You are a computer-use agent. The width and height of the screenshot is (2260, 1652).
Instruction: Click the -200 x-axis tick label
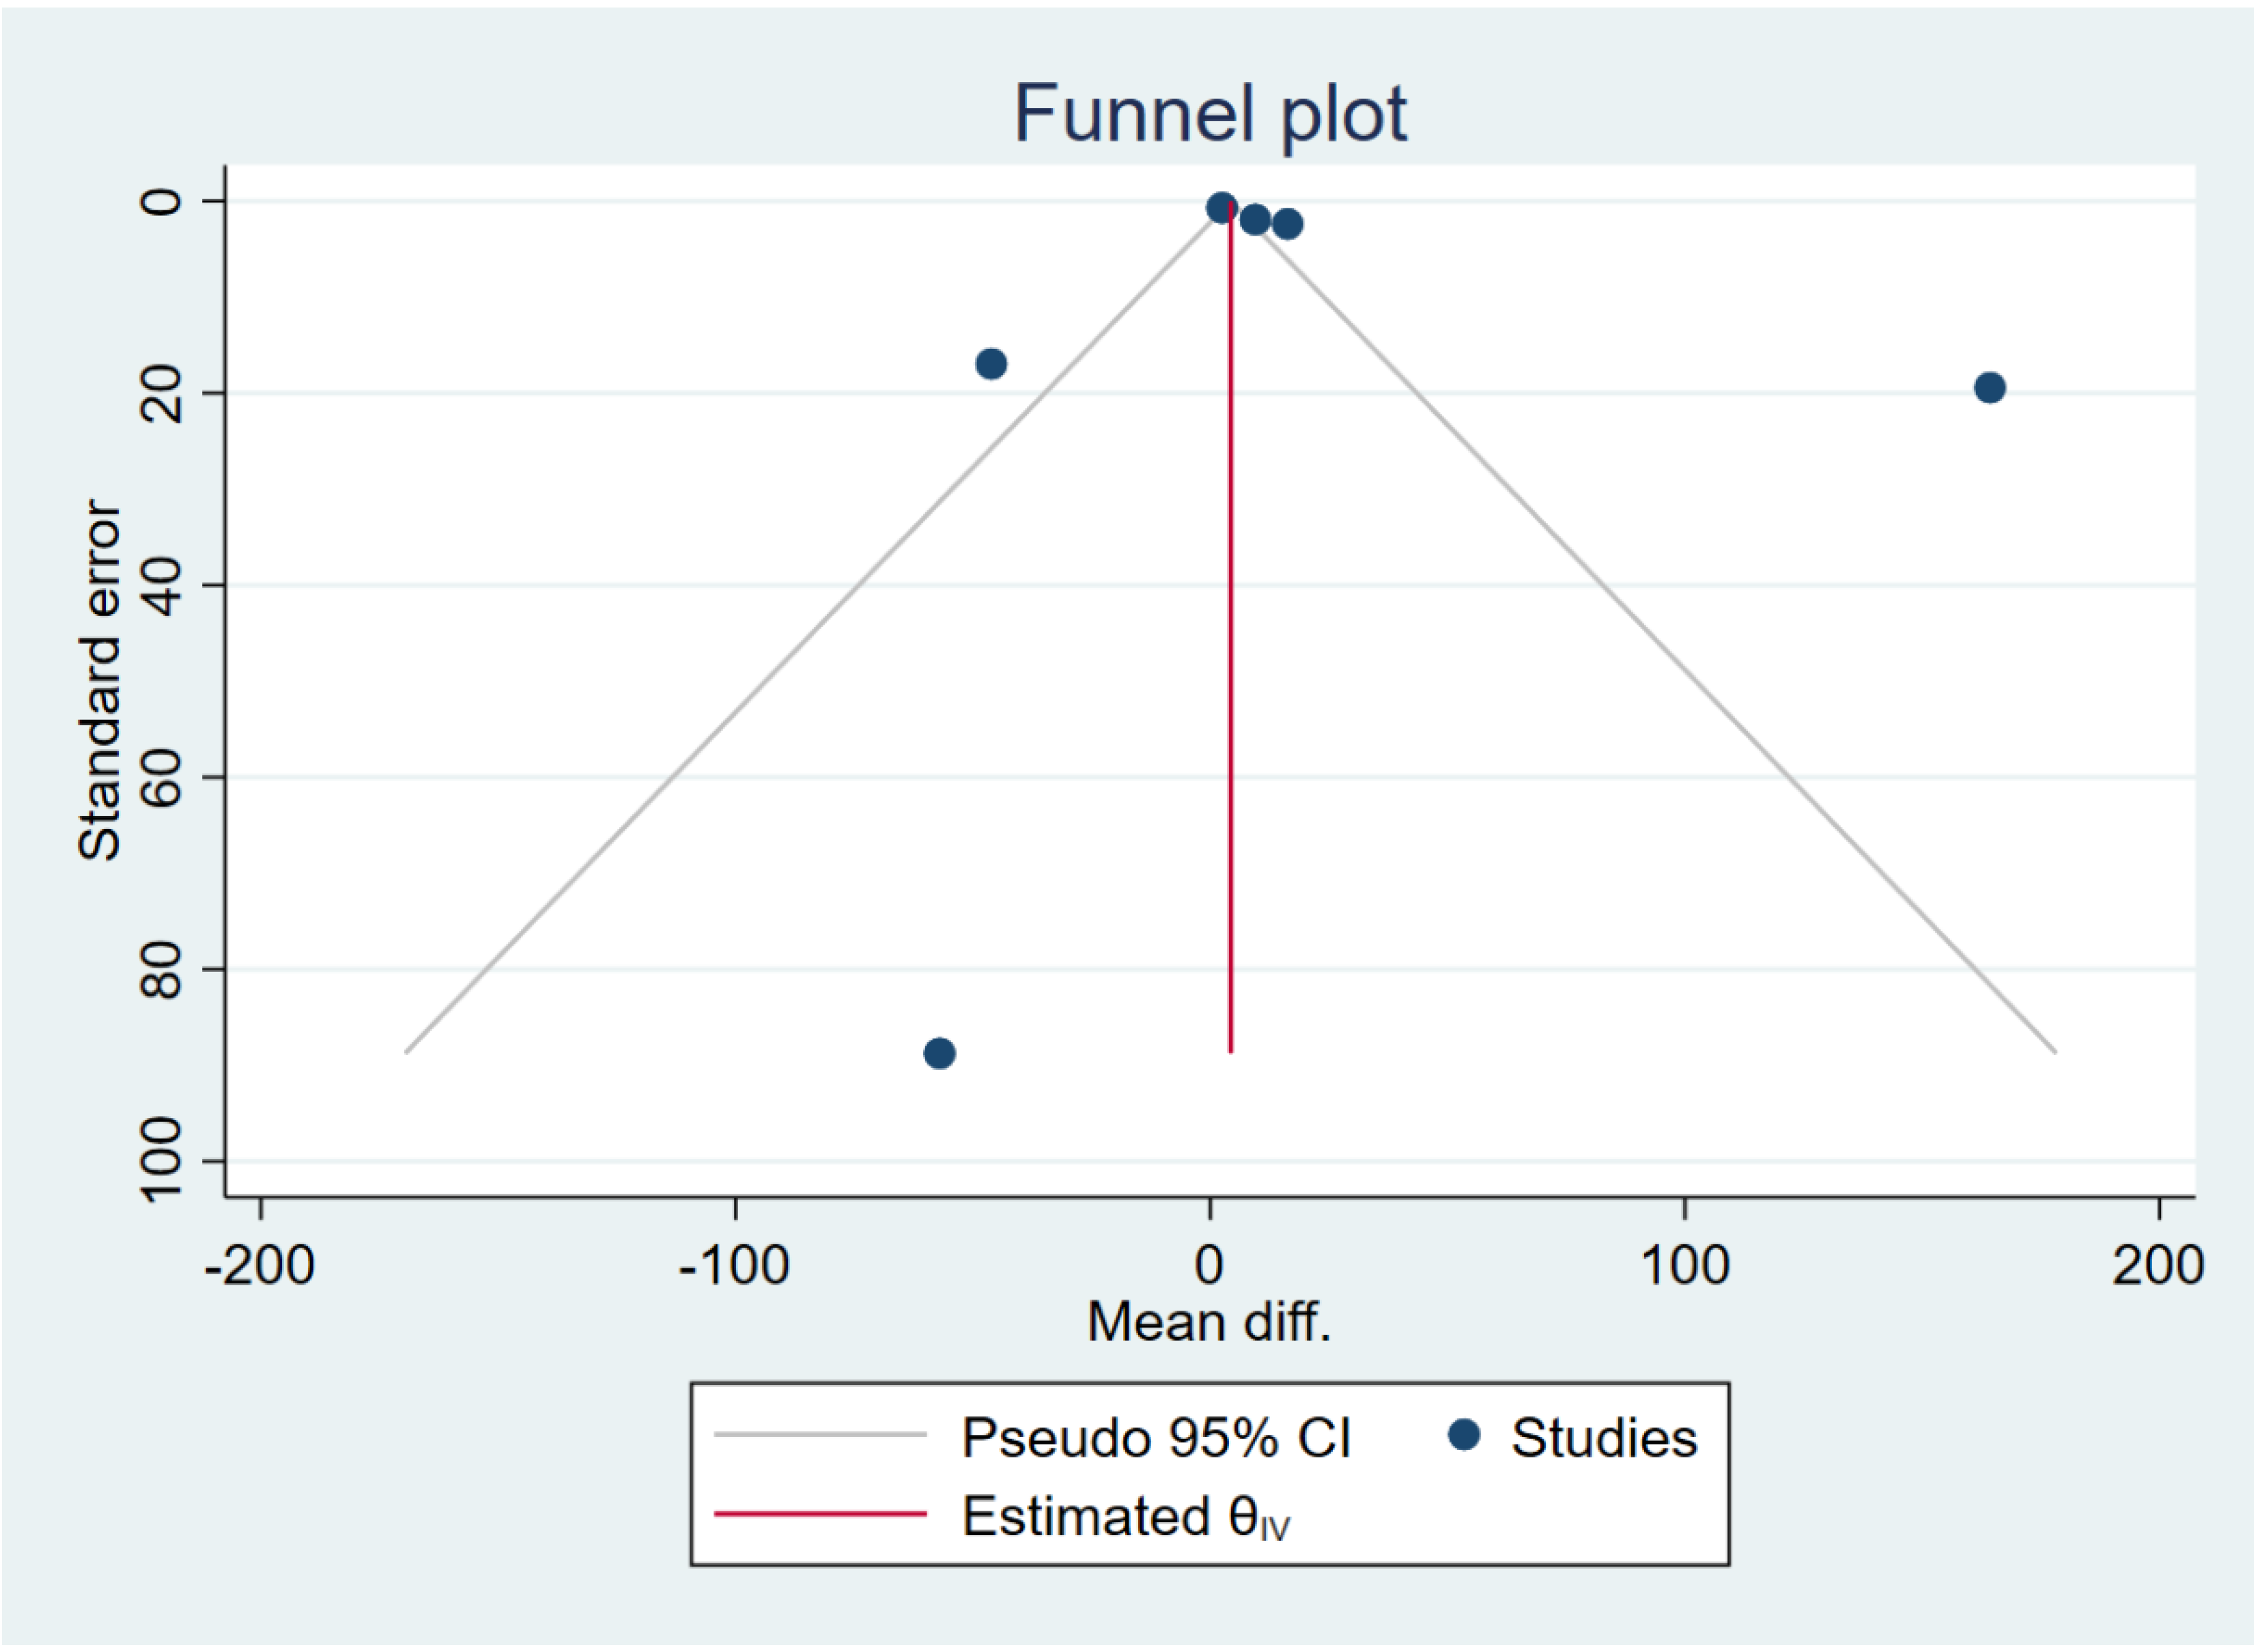[260, 1266]
